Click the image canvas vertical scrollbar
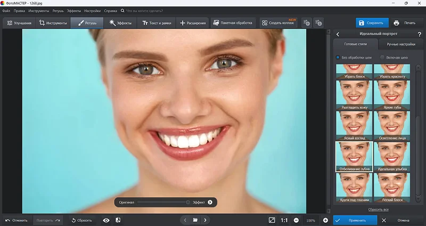 (x=328, y=121)
